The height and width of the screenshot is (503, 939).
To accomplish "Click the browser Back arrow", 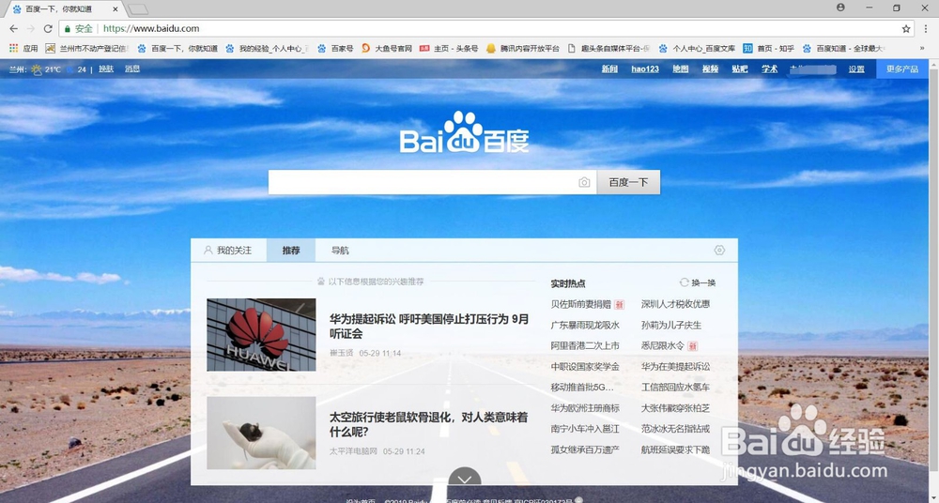I will (x=13, y=29).
